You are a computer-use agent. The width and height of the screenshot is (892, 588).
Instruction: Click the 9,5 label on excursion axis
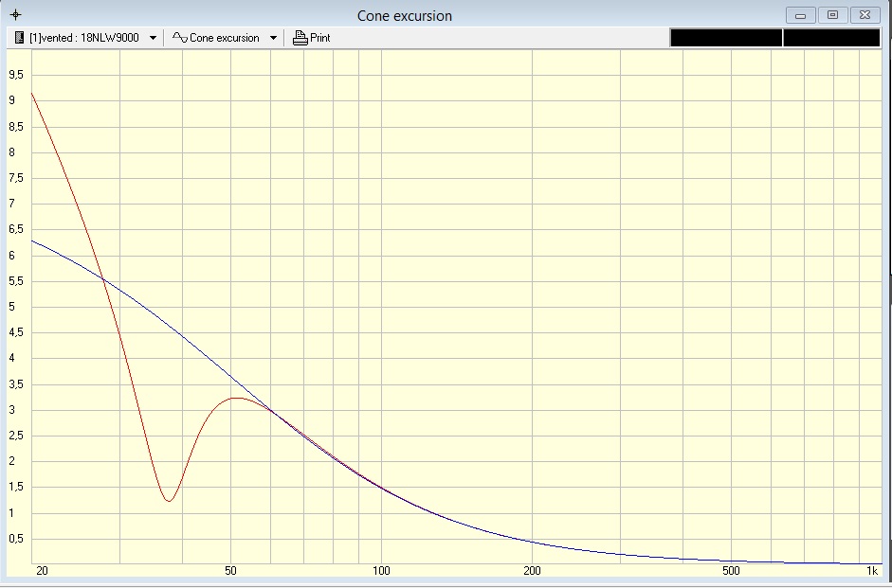click(15, 75)
